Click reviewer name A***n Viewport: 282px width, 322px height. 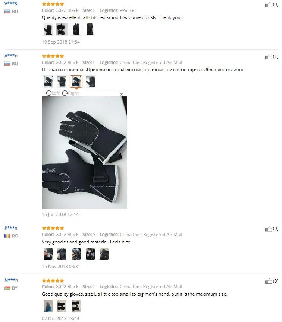11,55
